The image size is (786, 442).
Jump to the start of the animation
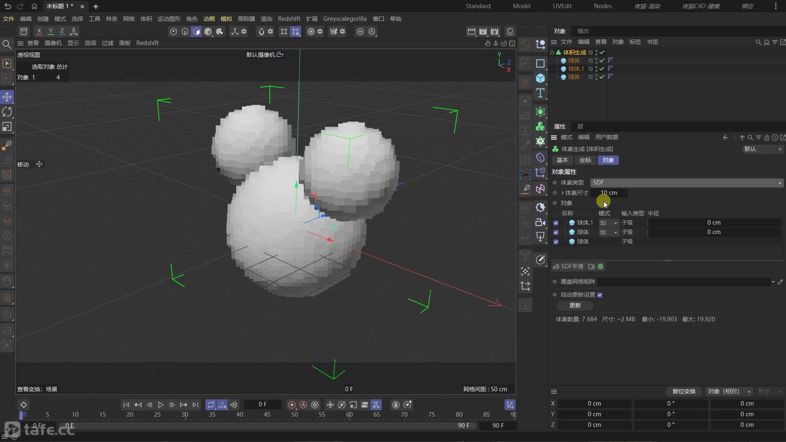[x=126, y=405]
